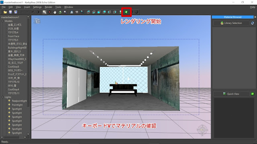Activate the Select arrow tool

tap(44, 12)
